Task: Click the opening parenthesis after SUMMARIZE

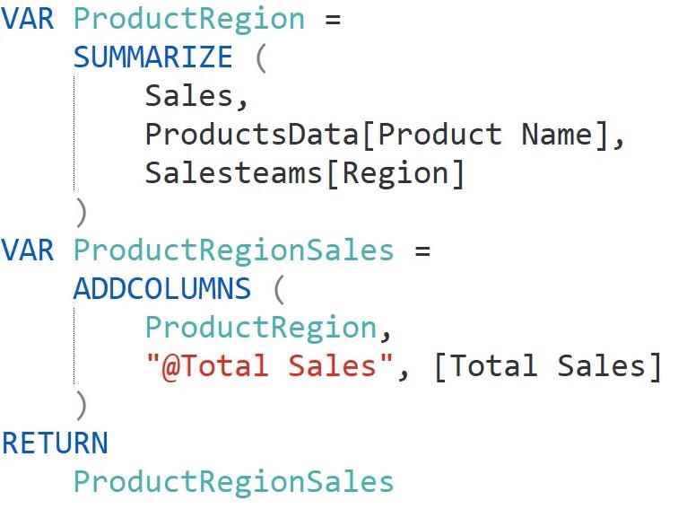Action: pos(260,57)
